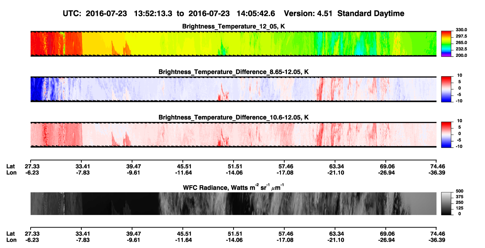Click the WFC Radiance grayscale image strip

pyautogui.click(x=234, y=203)
